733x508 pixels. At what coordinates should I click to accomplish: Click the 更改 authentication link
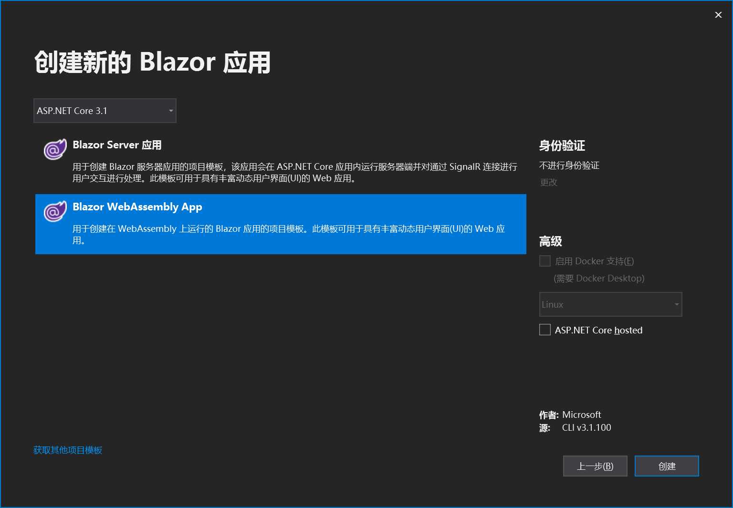point(548,182)
